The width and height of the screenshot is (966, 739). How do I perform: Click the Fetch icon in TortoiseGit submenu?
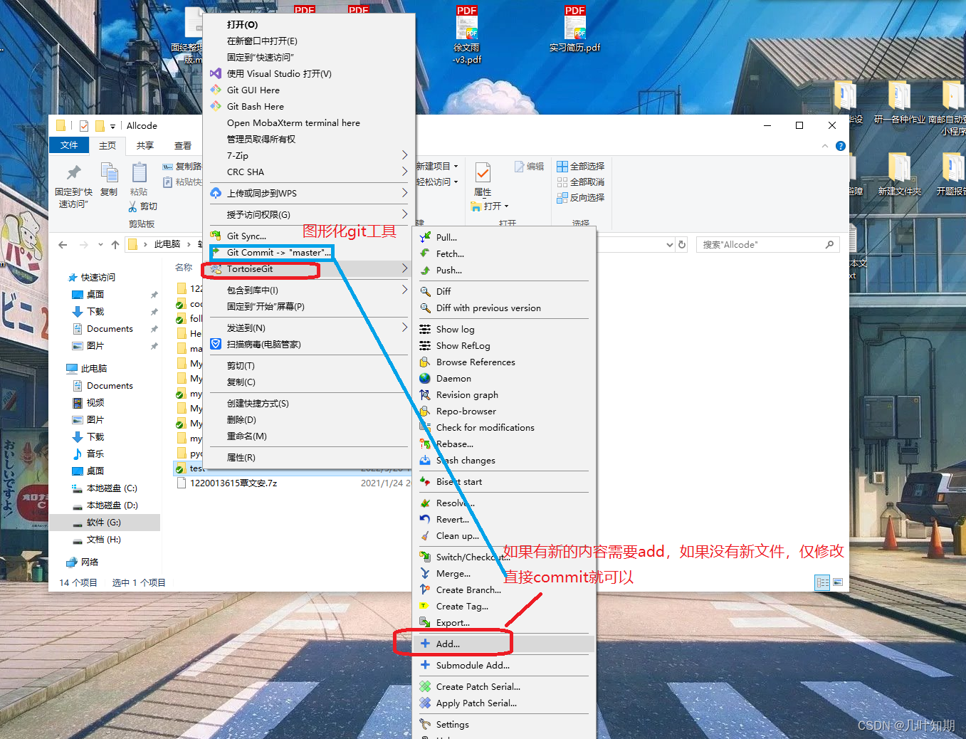425,253
